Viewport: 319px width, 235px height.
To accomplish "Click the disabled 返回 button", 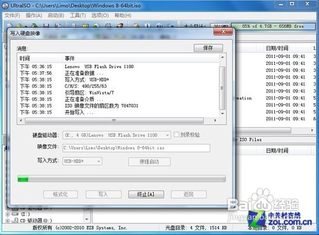I will (188, 194).
